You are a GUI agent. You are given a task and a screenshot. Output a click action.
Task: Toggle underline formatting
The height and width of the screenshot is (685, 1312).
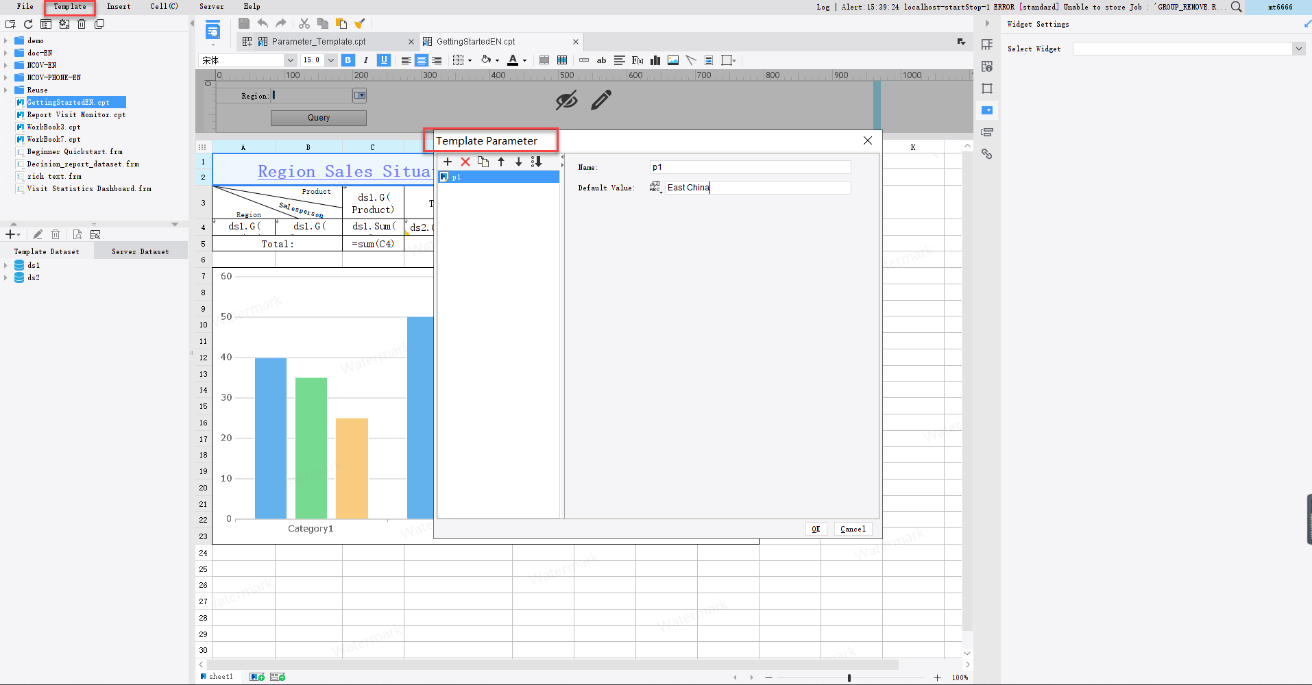(384, 60)
